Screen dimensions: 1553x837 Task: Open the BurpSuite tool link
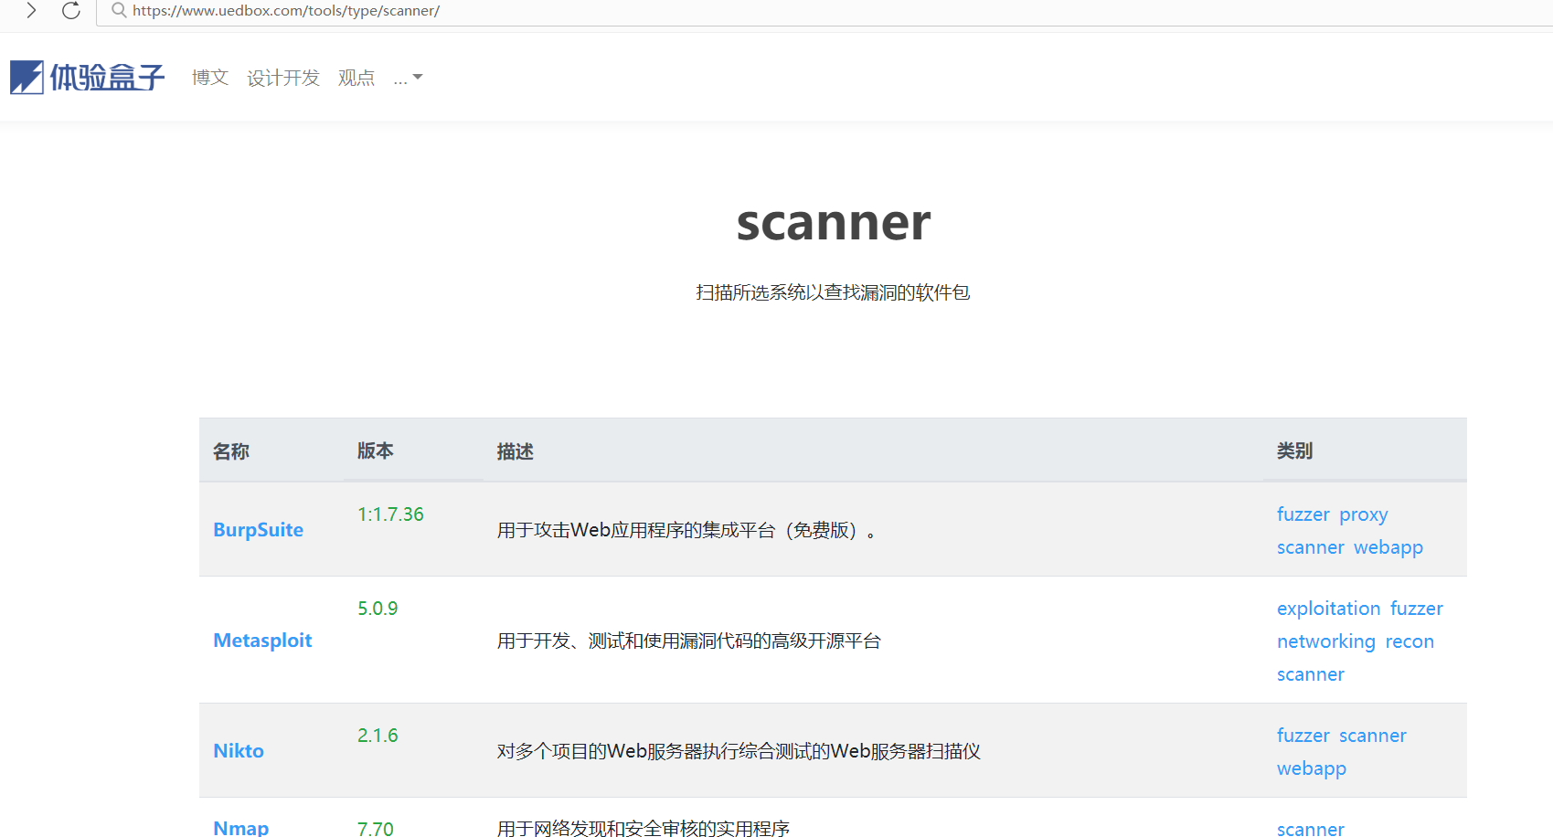click(x=259, y=530)
